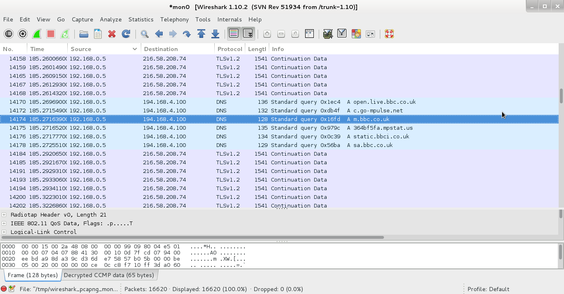Expand IEEE 802.11 QoS Data node
The image size is (564, 294).
point(4,223)
